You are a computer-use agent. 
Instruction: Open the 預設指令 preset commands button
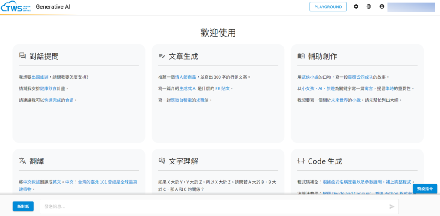(425, 189)
